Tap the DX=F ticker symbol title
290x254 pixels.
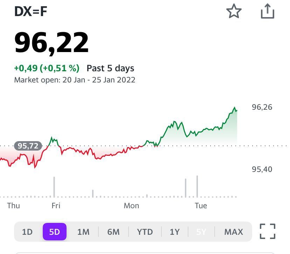pyautogui.click(x=31, y=12)
